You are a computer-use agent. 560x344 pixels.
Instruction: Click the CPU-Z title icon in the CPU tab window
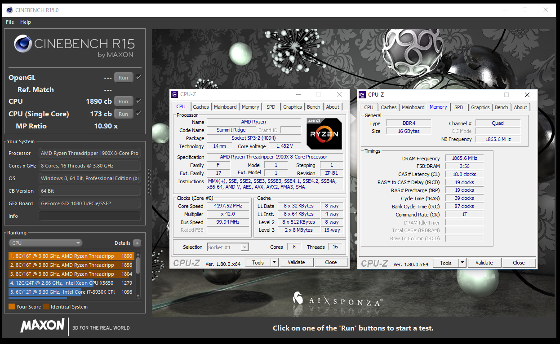[174, 94]
